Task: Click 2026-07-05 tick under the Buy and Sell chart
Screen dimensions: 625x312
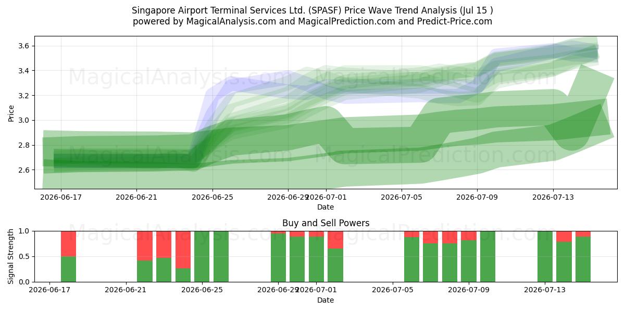Action: click(393, 290)
